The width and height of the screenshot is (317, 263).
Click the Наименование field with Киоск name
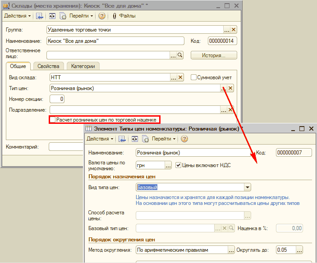coord(115,41)
